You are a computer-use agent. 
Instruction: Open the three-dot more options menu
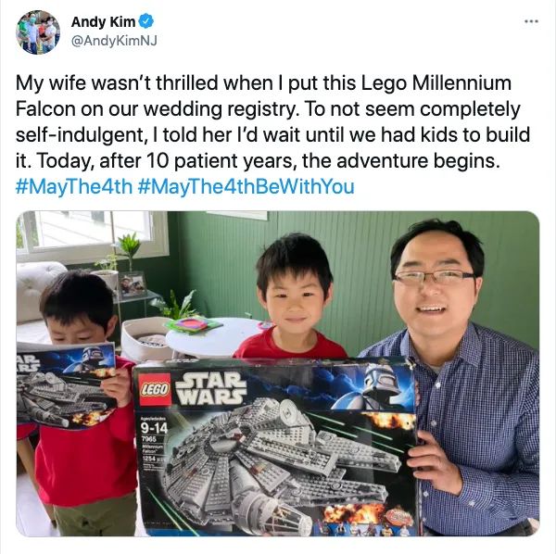(532, 22)
